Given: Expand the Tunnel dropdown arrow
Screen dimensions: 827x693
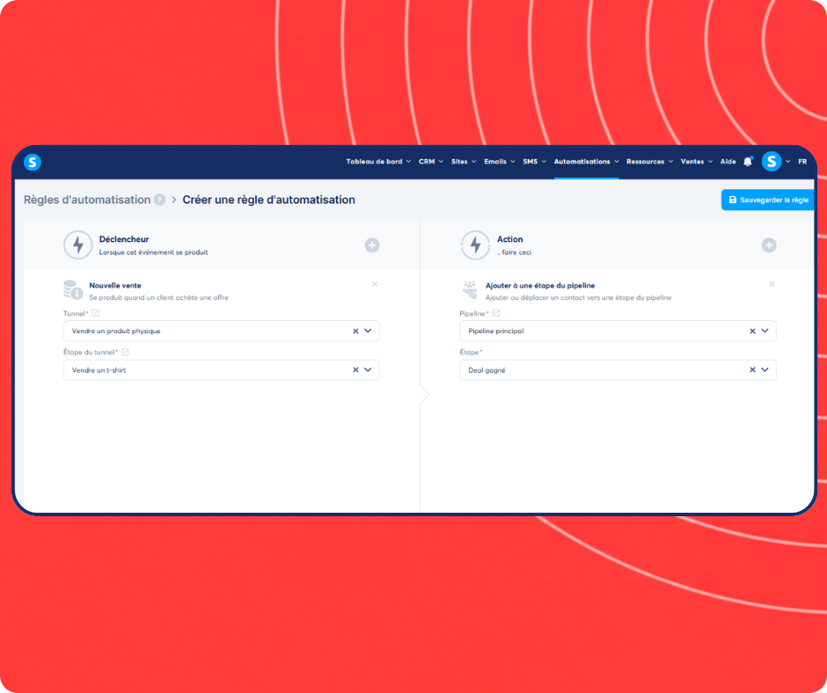Looking at the screenshot, I should (x=368, y=332).
